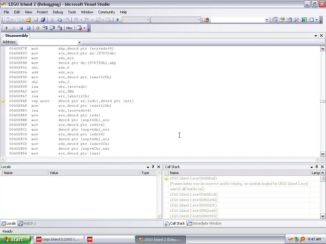Open the Breakpoints window icon
The width and height of the screenshot is (326, 244).
tap(79, 28)
